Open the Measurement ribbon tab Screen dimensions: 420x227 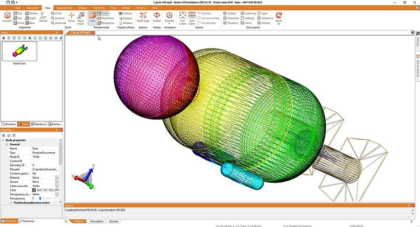(x=64, y=8)
